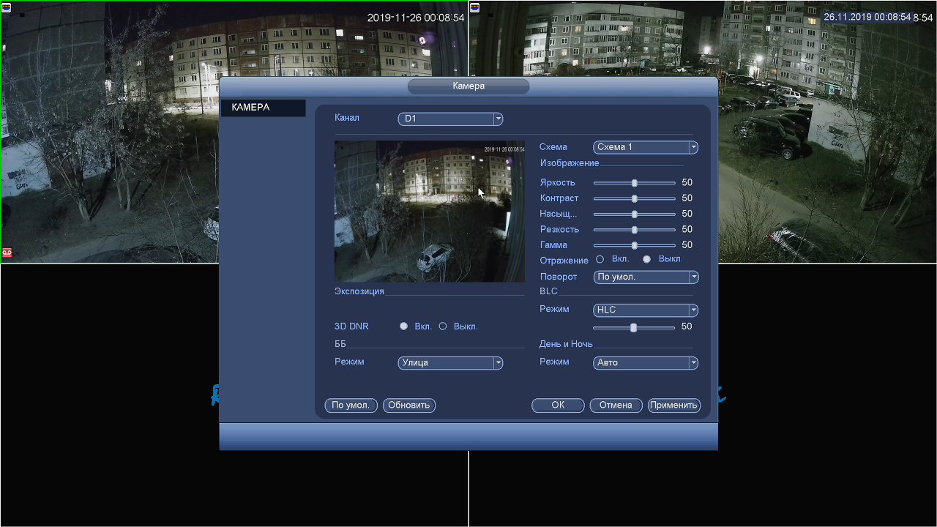Click the Яркость label
This screenshot has height=527, width=937.
pos(558,183)
